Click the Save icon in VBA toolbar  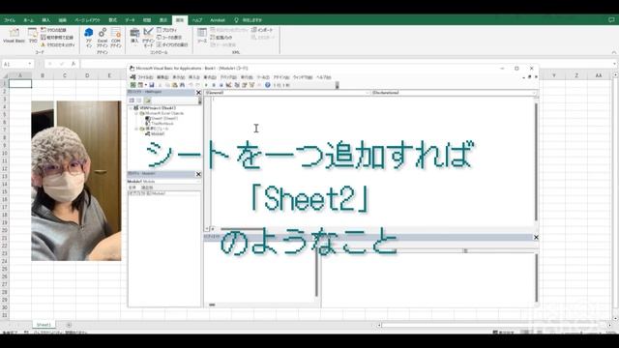point(151,85)
